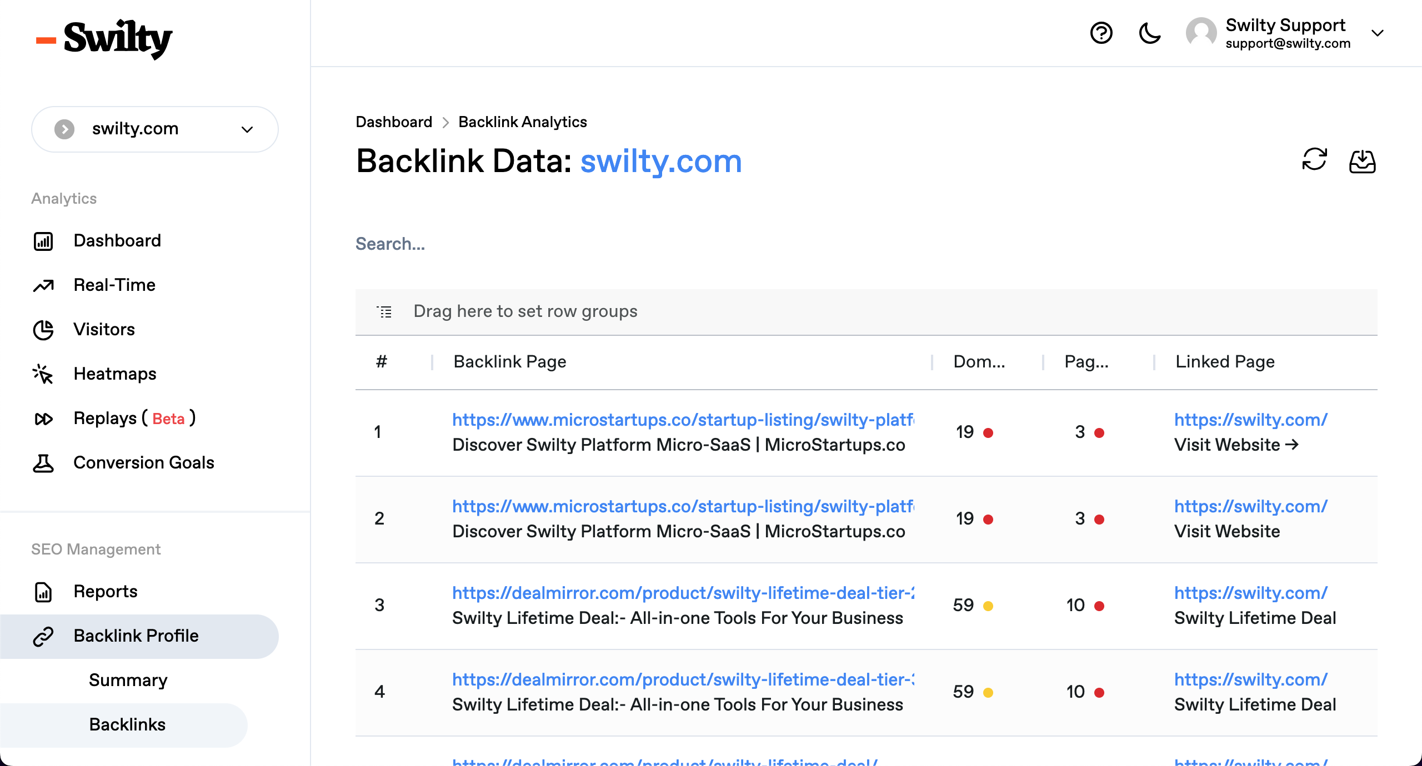Click the Backlink Profile chain icon
This screenshot has height=766, width=1422.
[x=43, y=636]
